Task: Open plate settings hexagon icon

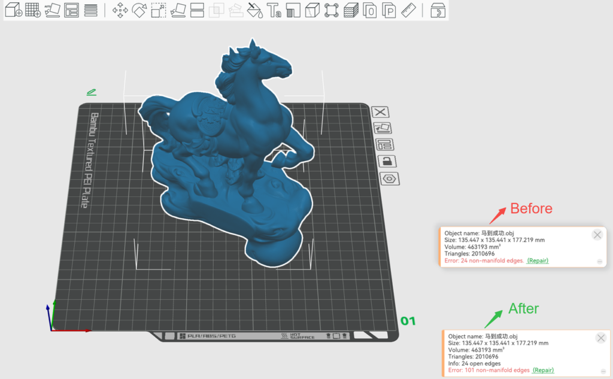Action: tap(389, 179)
